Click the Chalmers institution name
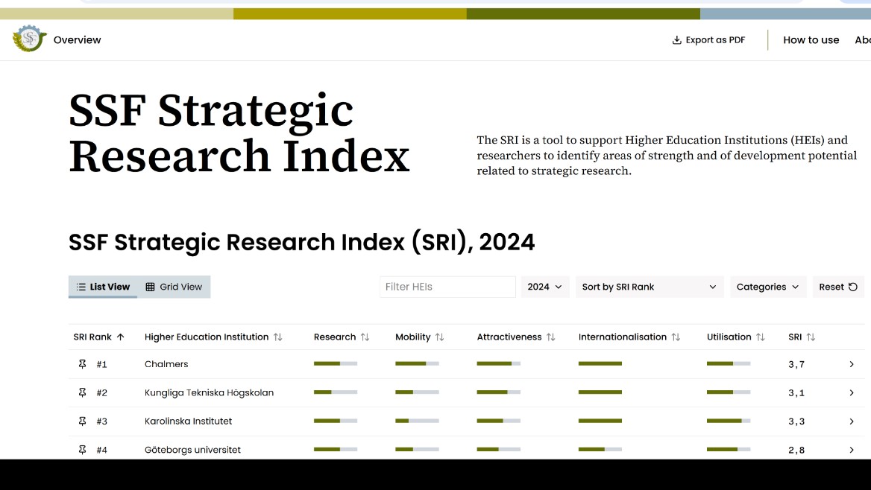 [166, 364]
